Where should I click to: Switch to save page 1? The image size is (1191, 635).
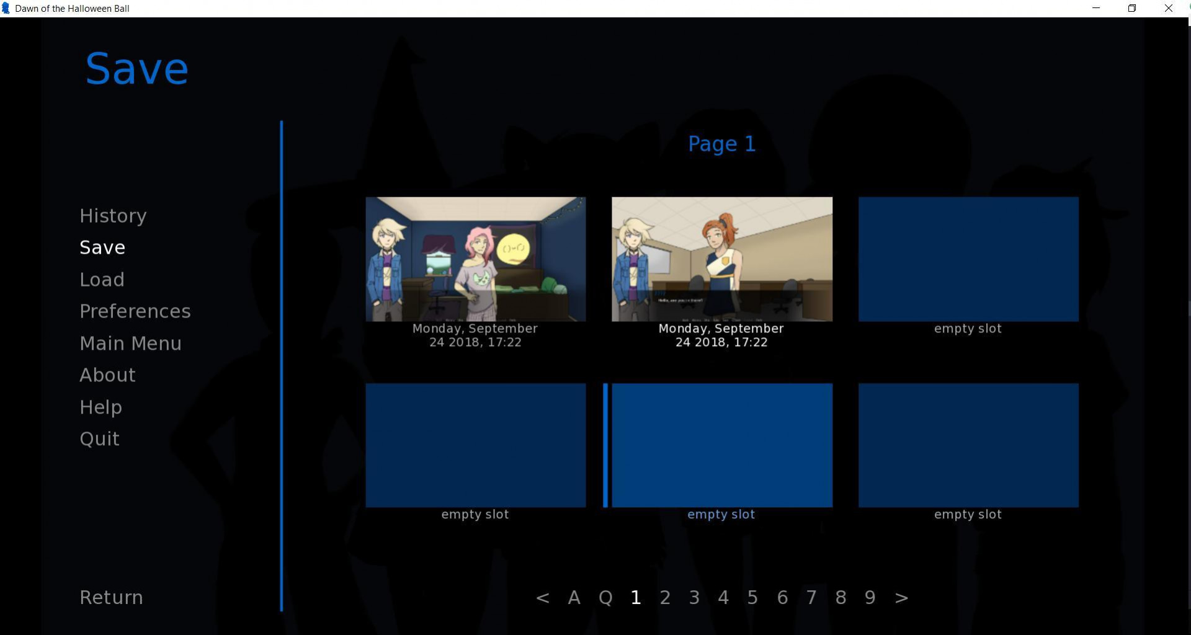point(635,598)
